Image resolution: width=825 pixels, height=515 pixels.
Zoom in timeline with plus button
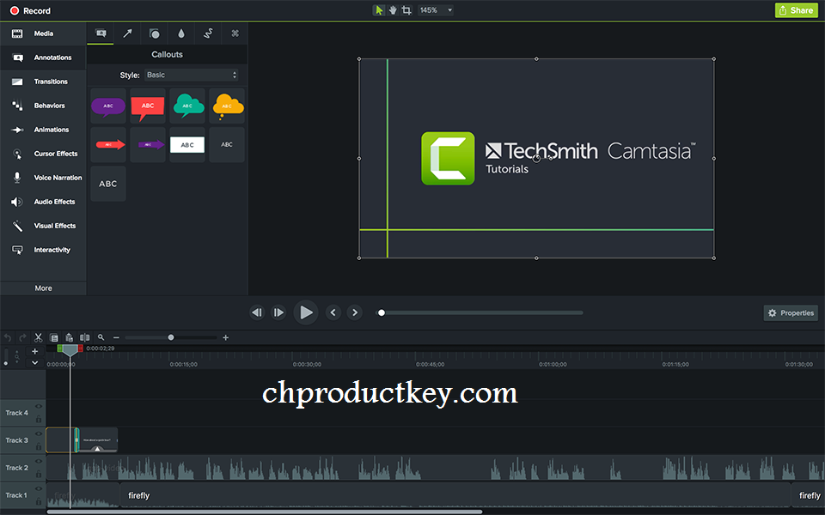[x=226, y=337]
